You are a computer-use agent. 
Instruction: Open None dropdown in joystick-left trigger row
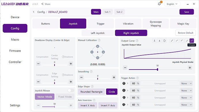[x=186, y=98]
